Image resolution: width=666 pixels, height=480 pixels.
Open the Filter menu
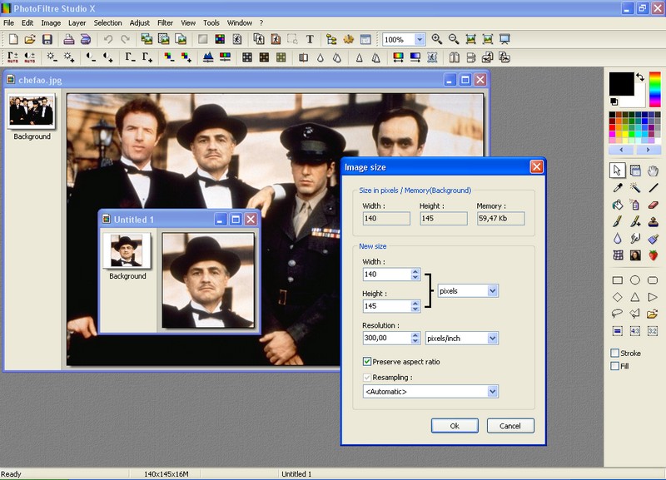(x=165, y=23)
